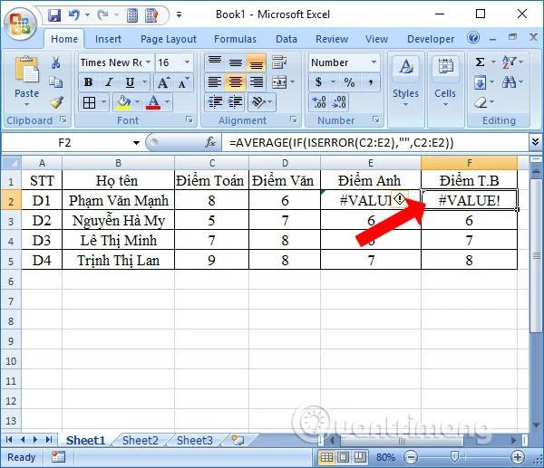The width and height of the screenshot is (544, 468).
Task: Click the Paste clipboard icon
Action: (x=26, y=70)
